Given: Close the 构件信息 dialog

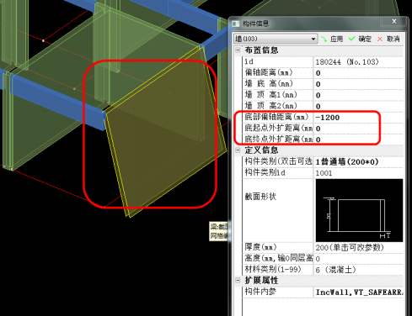Looking at the screenshot, I should 394,21.
